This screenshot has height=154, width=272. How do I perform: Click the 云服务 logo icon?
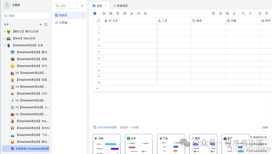(7, 5)
